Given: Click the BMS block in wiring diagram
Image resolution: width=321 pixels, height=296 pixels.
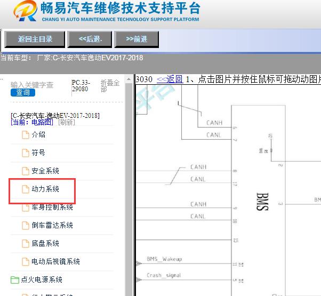Looking at the screenshot, I should [258, 201].
